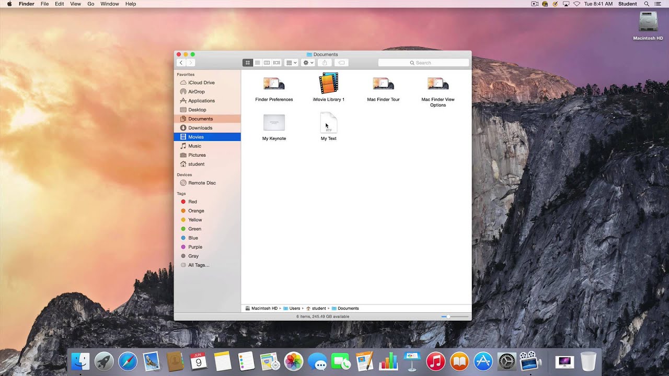The image size is (669, 376).
Task: Open the Window menu
Action: pos(110,4)
